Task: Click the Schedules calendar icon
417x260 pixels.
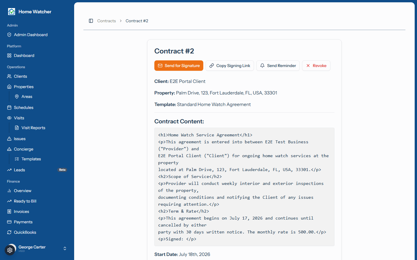Action: [x=9, y=107]
